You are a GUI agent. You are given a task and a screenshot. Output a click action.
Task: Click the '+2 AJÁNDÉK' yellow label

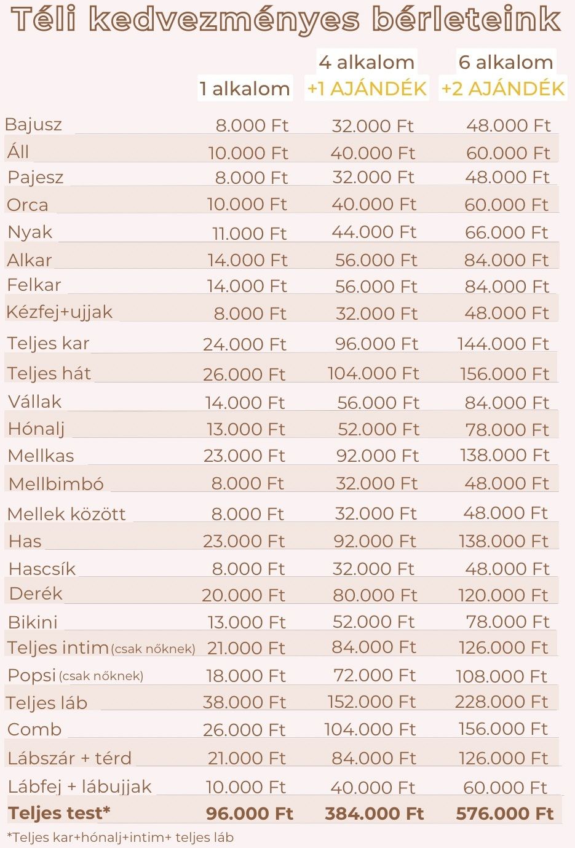pos(503,89)
